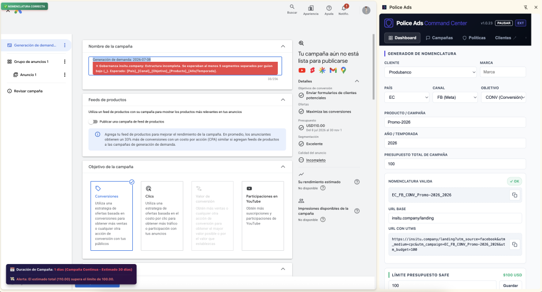Click the Año / Temporada field
Viewport: 542px width, 292px height.
455,143
